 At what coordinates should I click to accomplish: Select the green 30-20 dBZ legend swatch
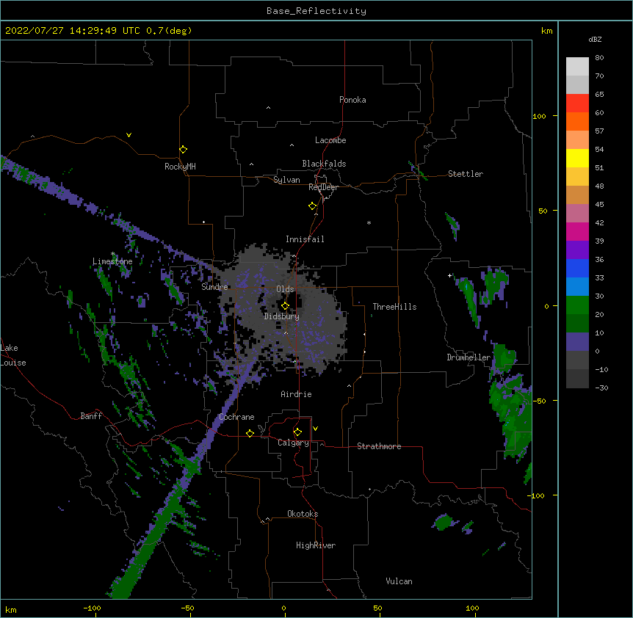577,305
